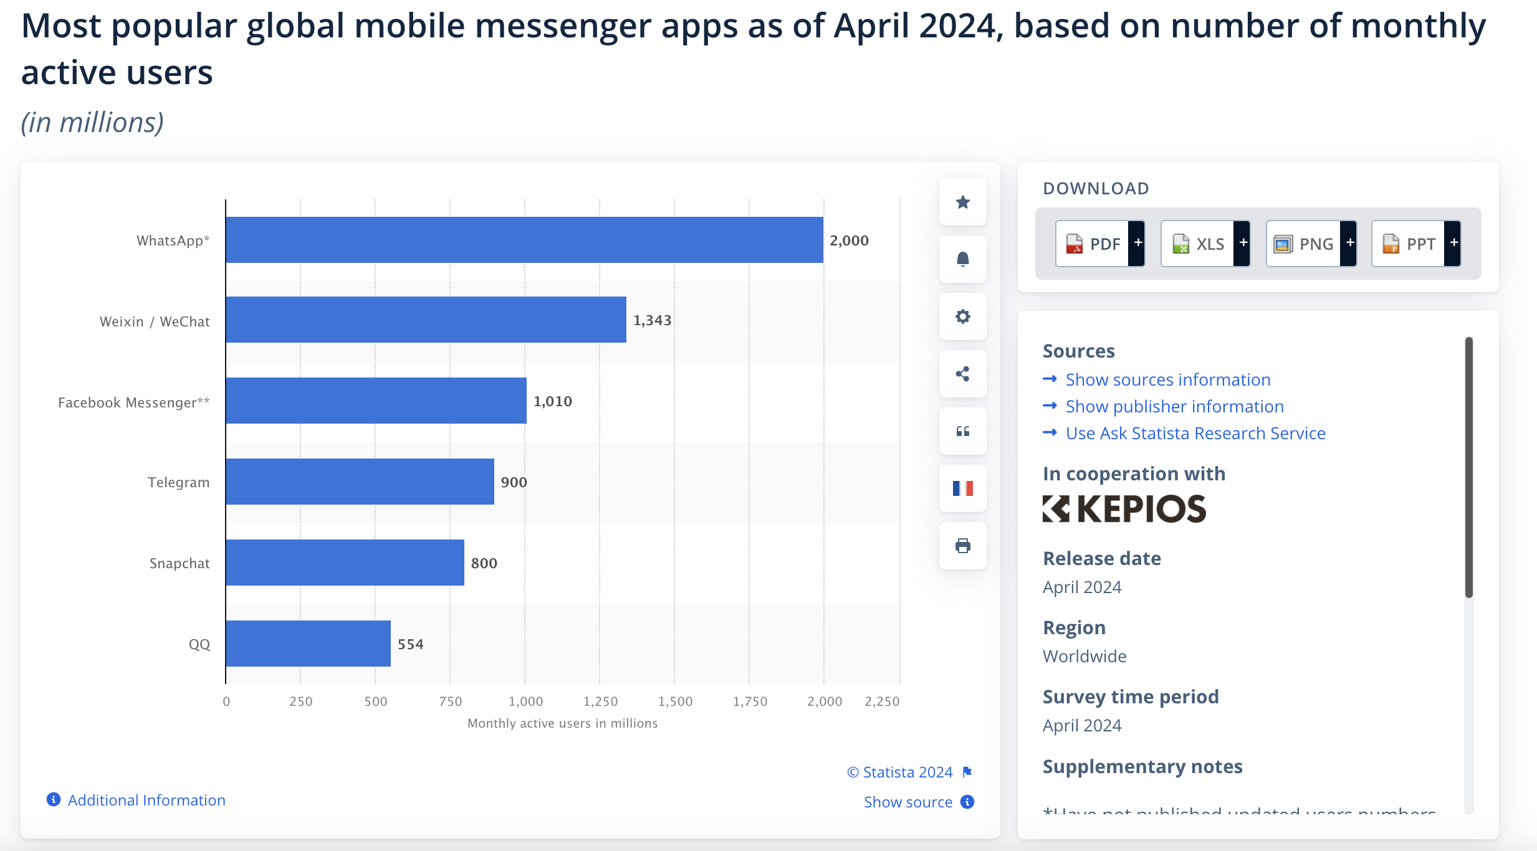Click the print icon
Screen dimensions: 1537x851
[962, 545]
